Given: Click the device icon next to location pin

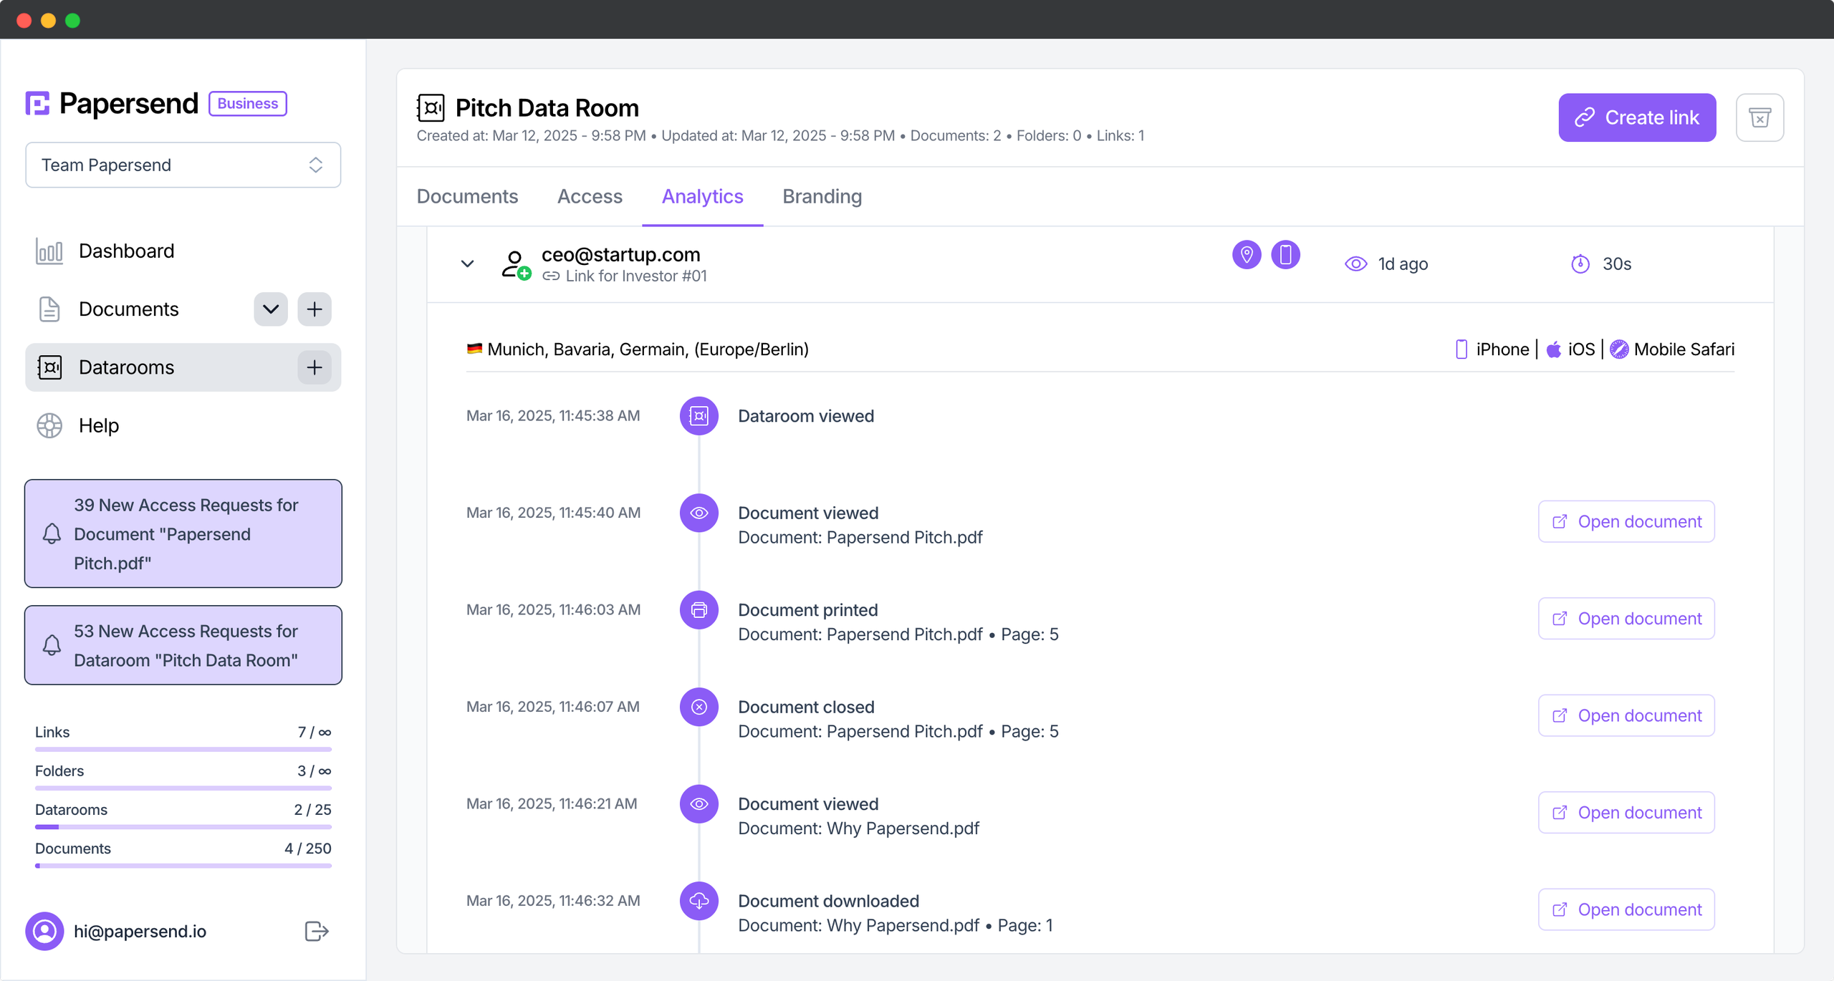Looking at the screenshot, I should [x=1286, y=255].
